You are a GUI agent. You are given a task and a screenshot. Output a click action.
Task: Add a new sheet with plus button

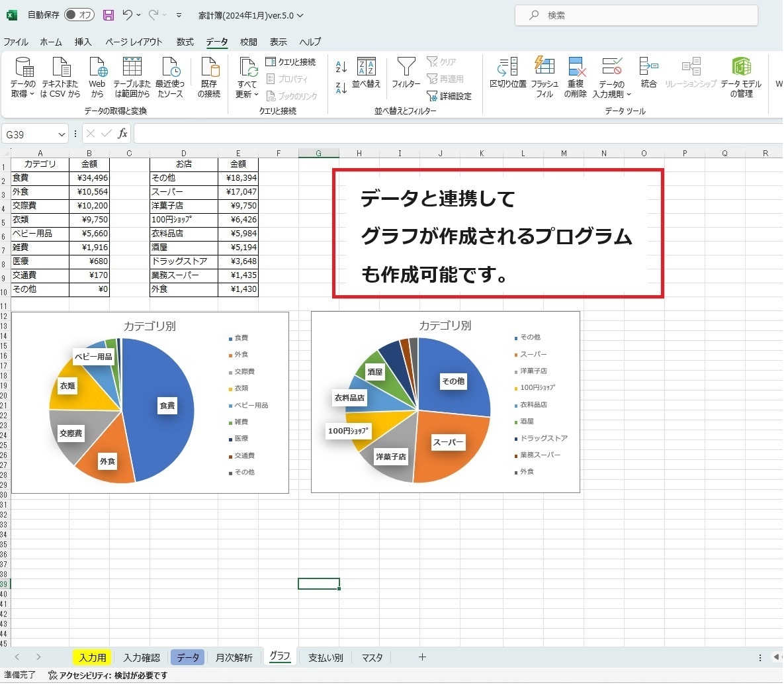tap(422, 657)
